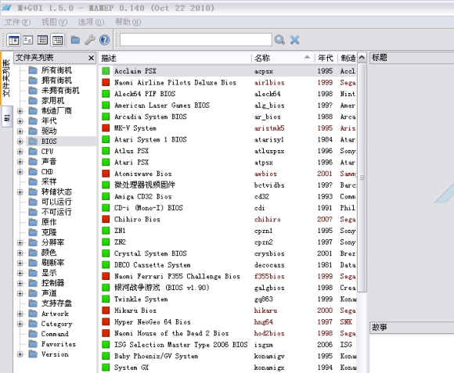Choose the details list view toolbar icon
The height and width of the screenshot is (373, 454).
click(42, 40)
